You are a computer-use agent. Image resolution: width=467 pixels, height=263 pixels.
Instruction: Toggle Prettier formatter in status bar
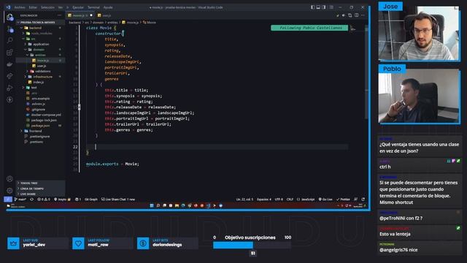pyautogui.click(x=343, y=199)
